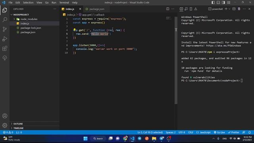The image size is (254, 143).
Task: Open File Explorer from taskbar
Action: [154, 139]
